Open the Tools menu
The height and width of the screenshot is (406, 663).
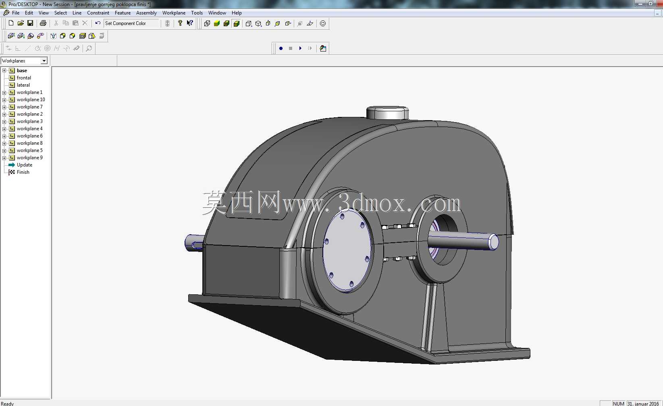pos(197,13)
